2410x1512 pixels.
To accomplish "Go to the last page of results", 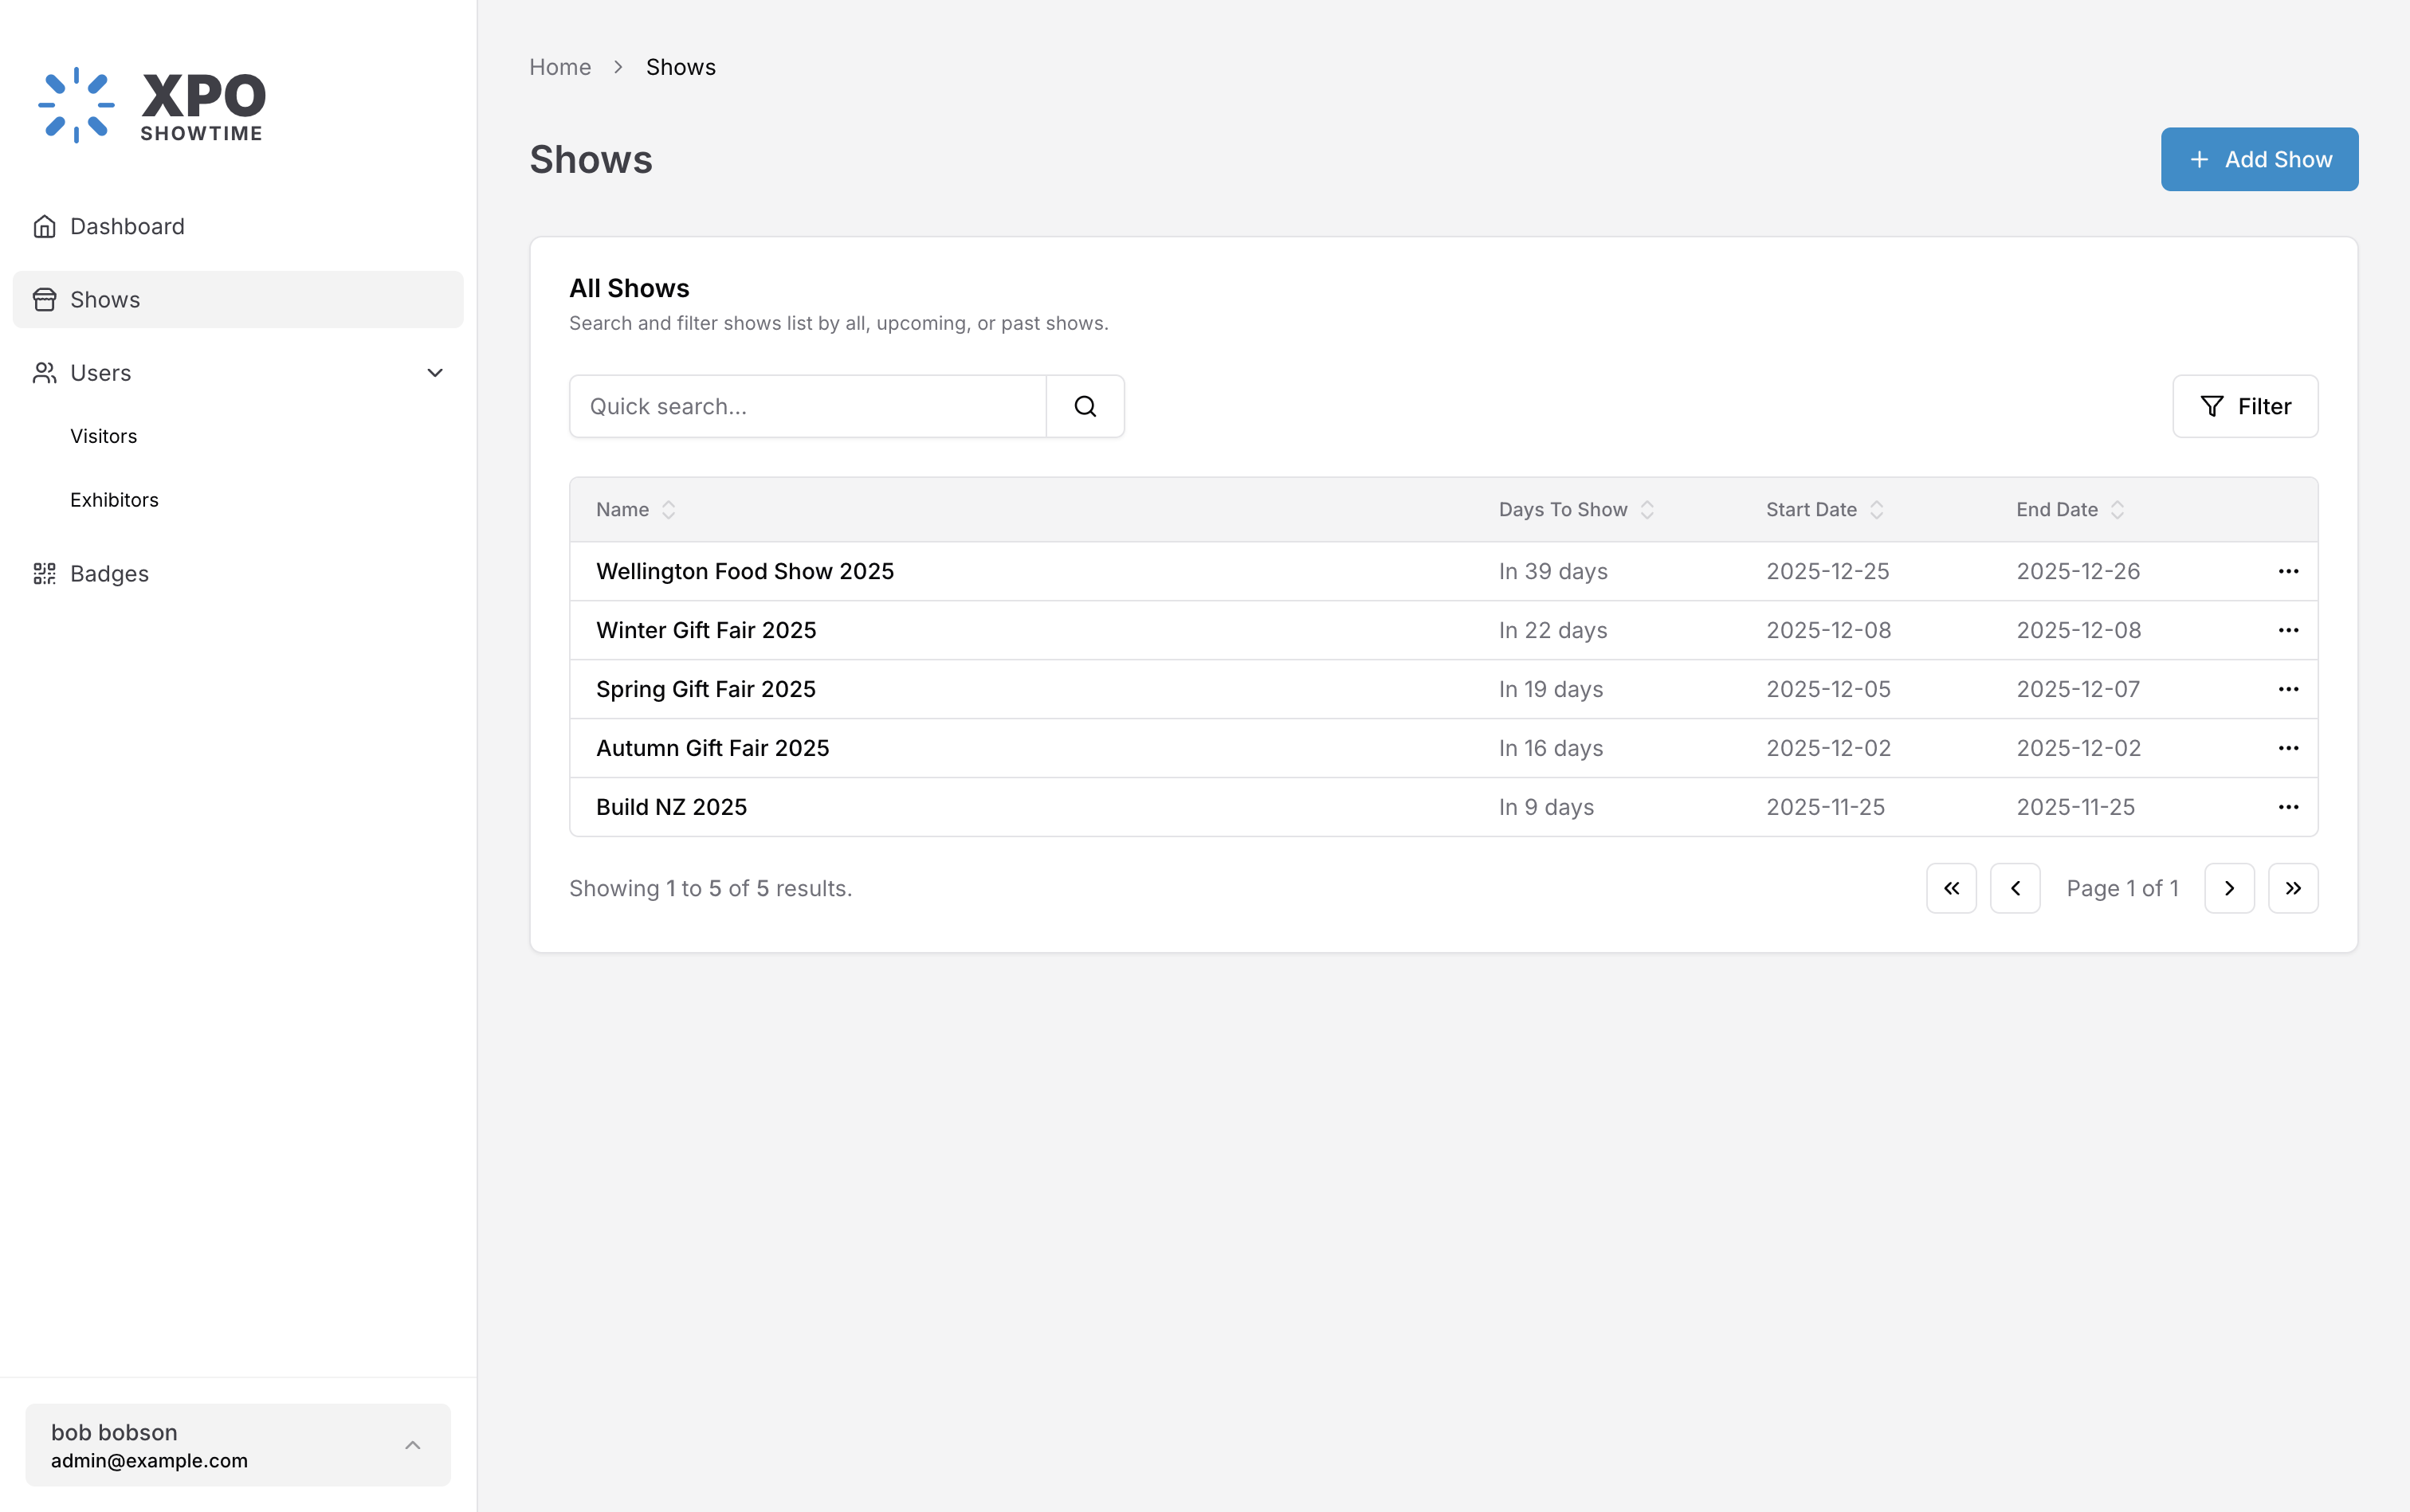I will click(x=2293, y=888).
